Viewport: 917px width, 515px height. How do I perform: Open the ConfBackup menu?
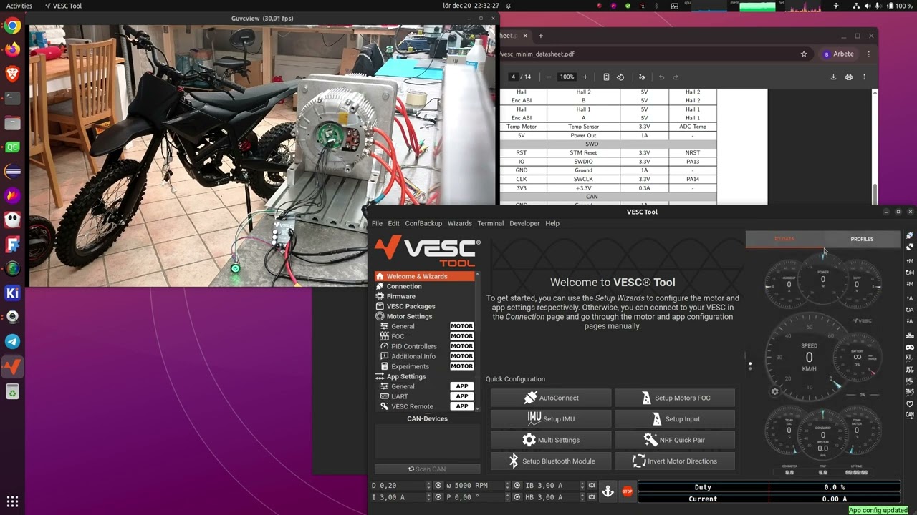tap(423, 223)
